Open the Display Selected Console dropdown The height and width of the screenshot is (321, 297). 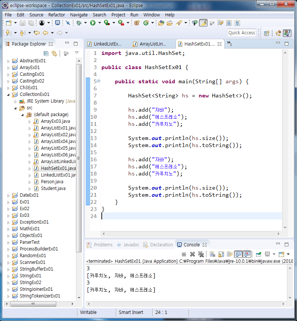pos(274,254)
